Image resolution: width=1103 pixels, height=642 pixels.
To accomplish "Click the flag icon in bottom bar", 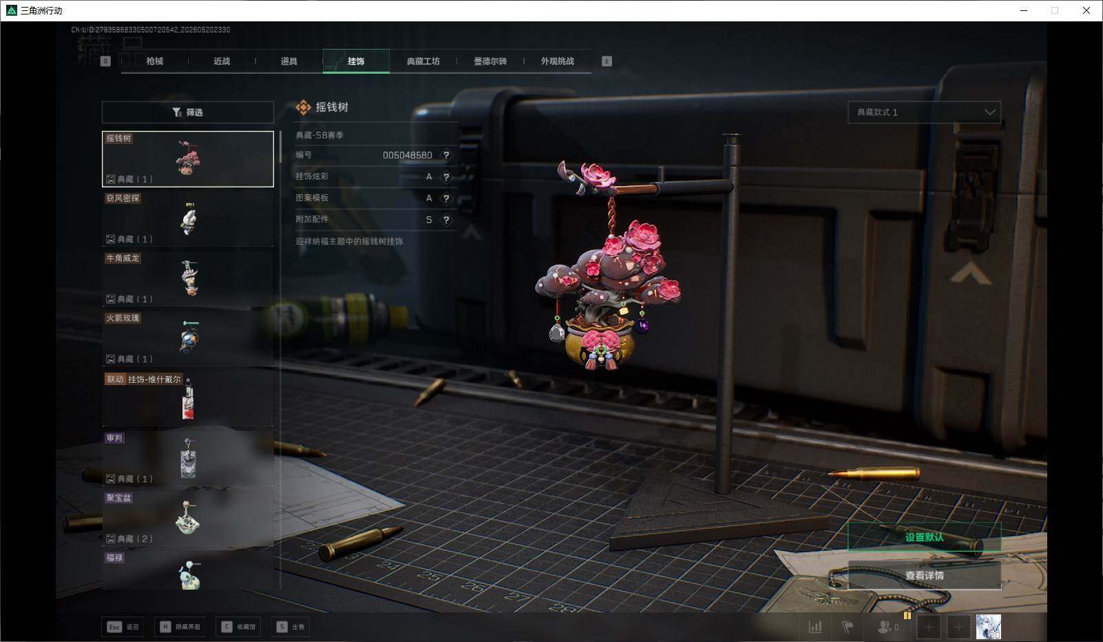I will [x=848, y=627].
